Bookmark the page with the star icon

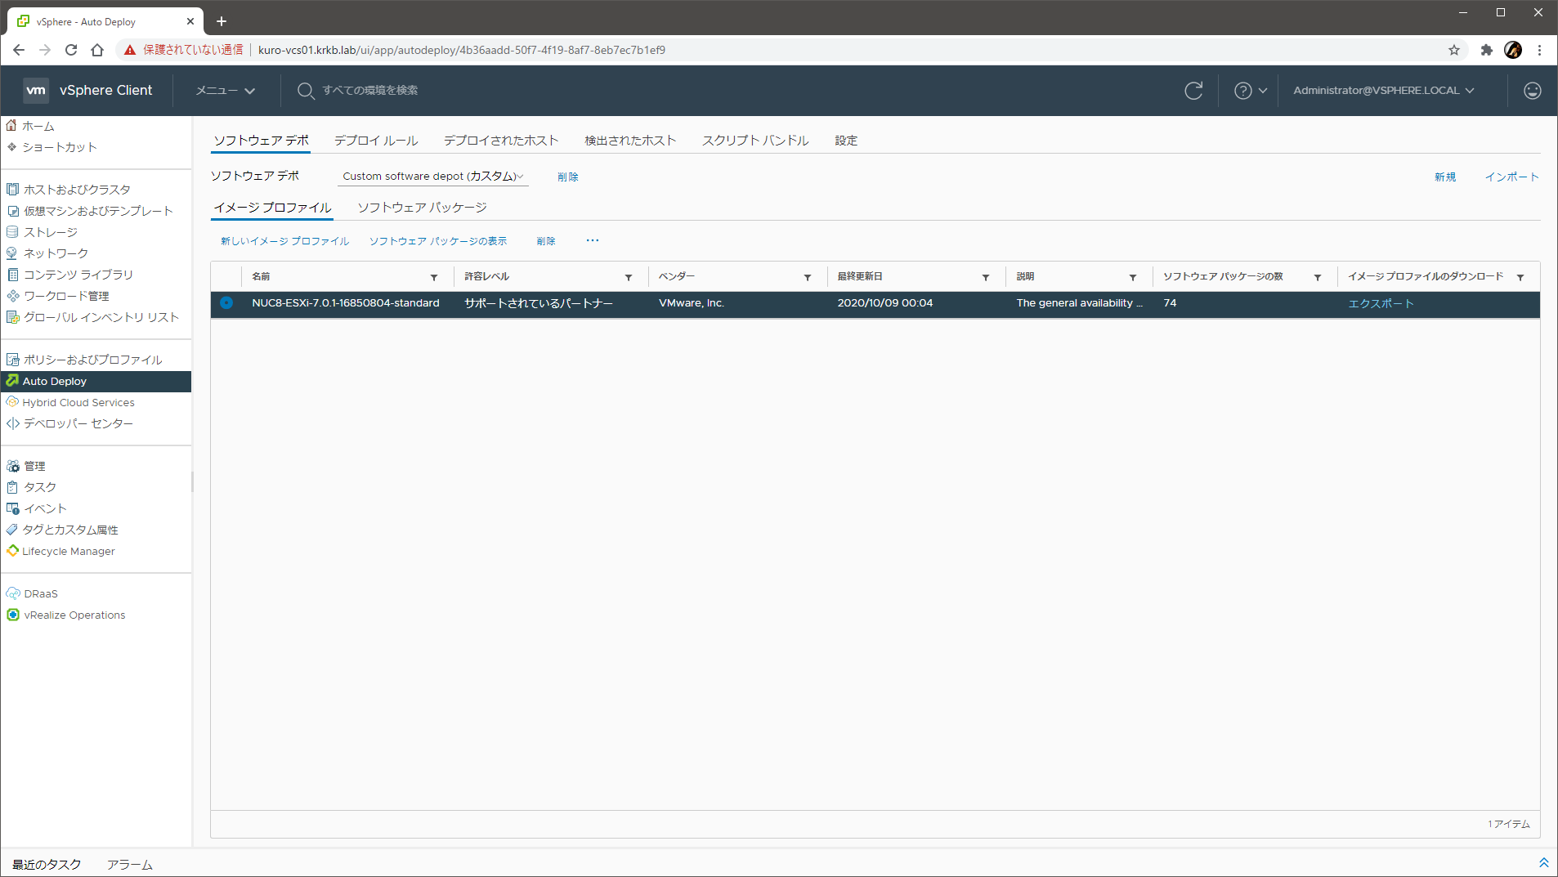(1453, 50)
